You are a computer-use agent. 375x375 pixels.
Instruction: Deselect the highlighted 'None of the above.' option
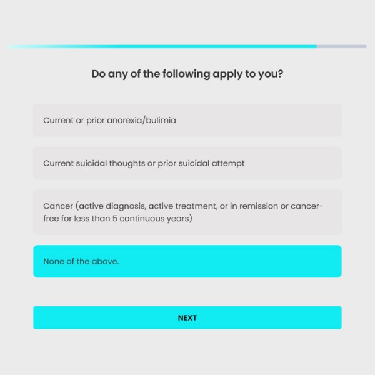click(187, 261)
